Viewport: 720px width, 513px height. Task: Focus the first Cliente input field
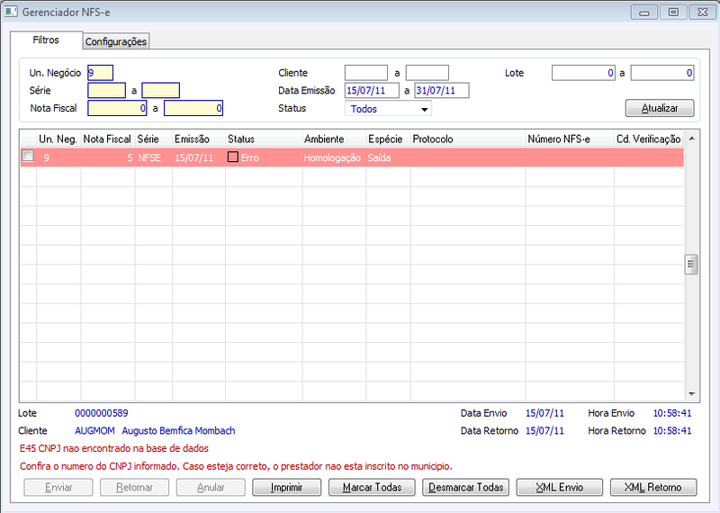pos(366,73)
